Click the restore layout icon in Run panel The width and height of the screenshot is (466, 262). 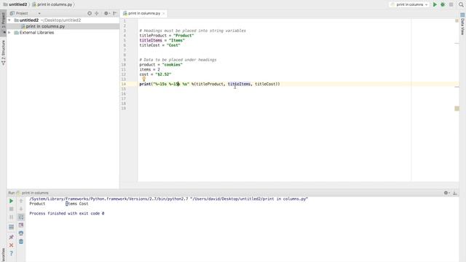pos(11,227)
